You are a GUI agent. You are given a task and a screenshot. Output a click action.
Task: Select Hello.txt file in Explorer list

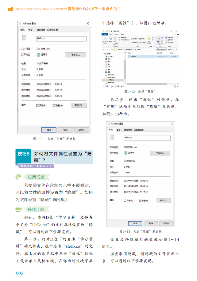tap(153, 56)
